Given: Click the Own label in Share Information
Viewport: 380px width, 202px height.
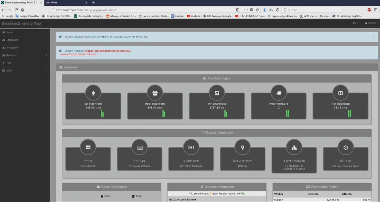Looking at the screenshot, I should [105, 196].
